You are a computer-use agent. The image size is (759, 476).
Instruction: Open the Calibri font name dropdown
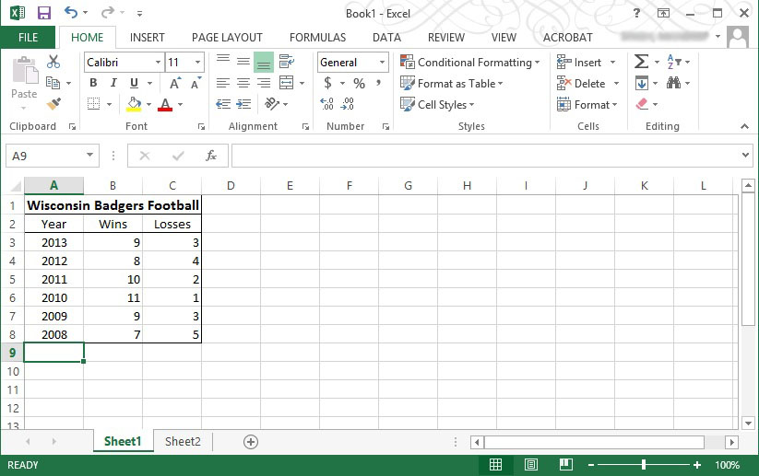coord(158,63)
